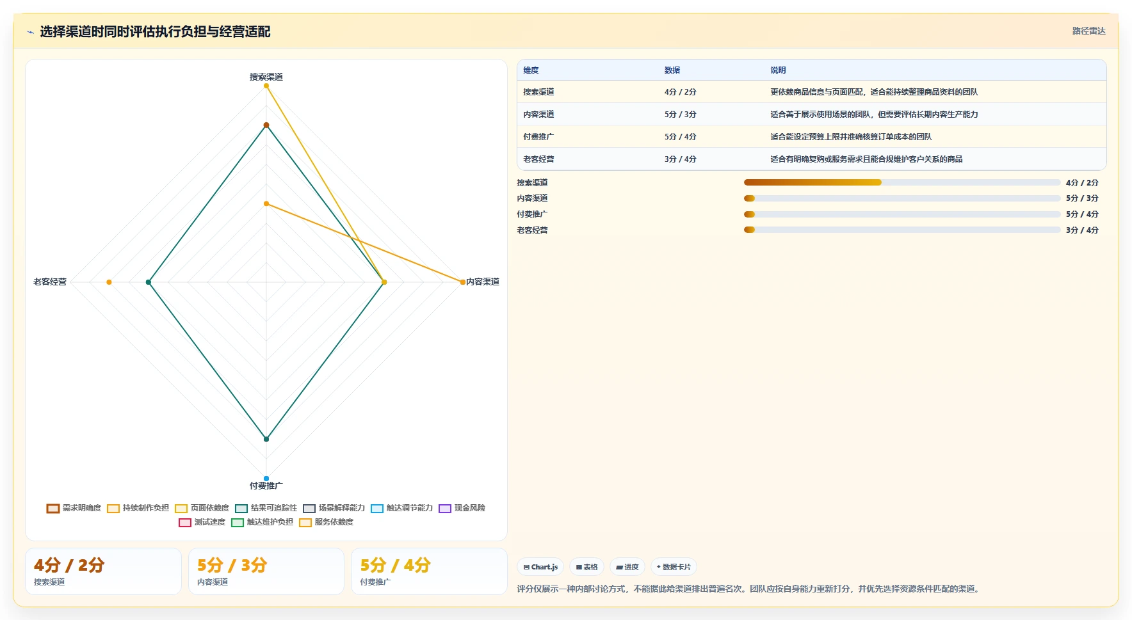Viewport: 1132px width, 620px height.
Task: Click the radar's 搜索渠道 axis label
Action: click(x=266, y=77)
